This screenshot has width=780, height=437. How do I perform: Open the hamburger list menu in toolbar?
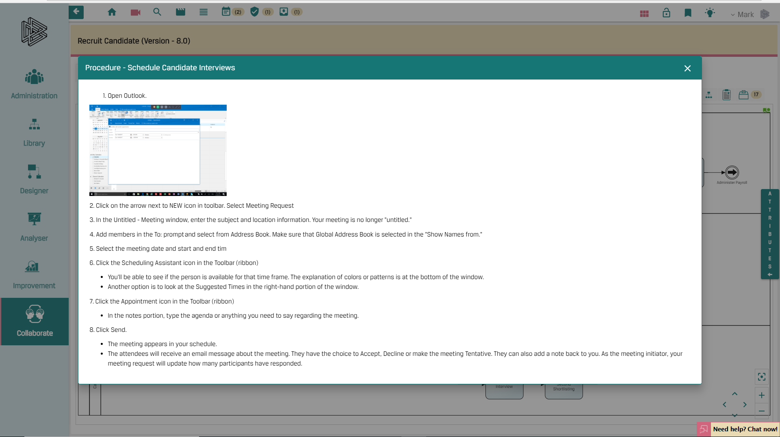(203, 12)
